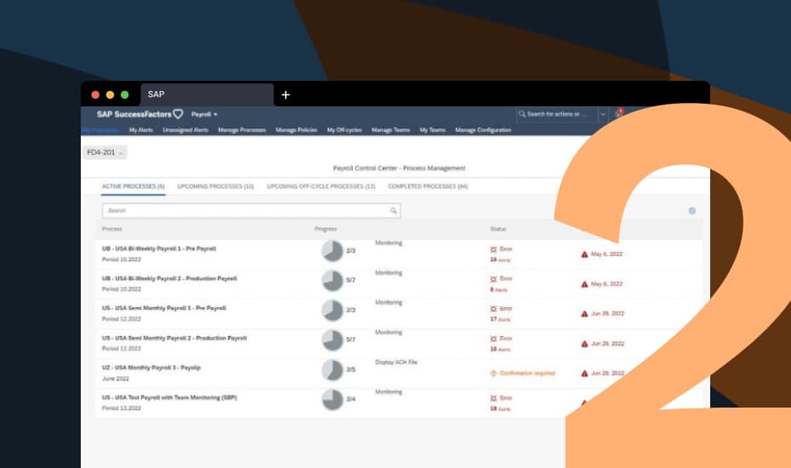Screen dimensions: 791x468
Task: Go to My Off-cycles
Action: 344,130
